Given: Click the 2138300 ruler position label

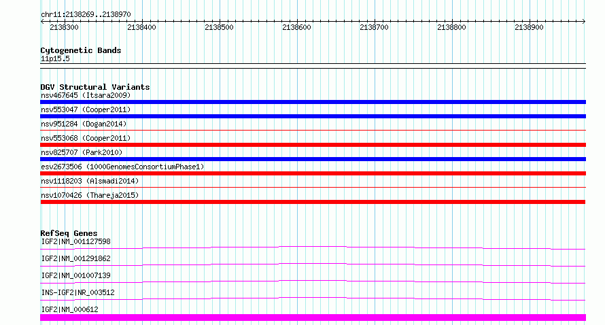Looking at the screenshot, I should pos(64,27).
